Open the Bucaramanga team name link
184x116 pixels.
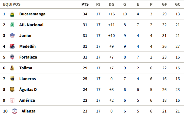point(32,14)
